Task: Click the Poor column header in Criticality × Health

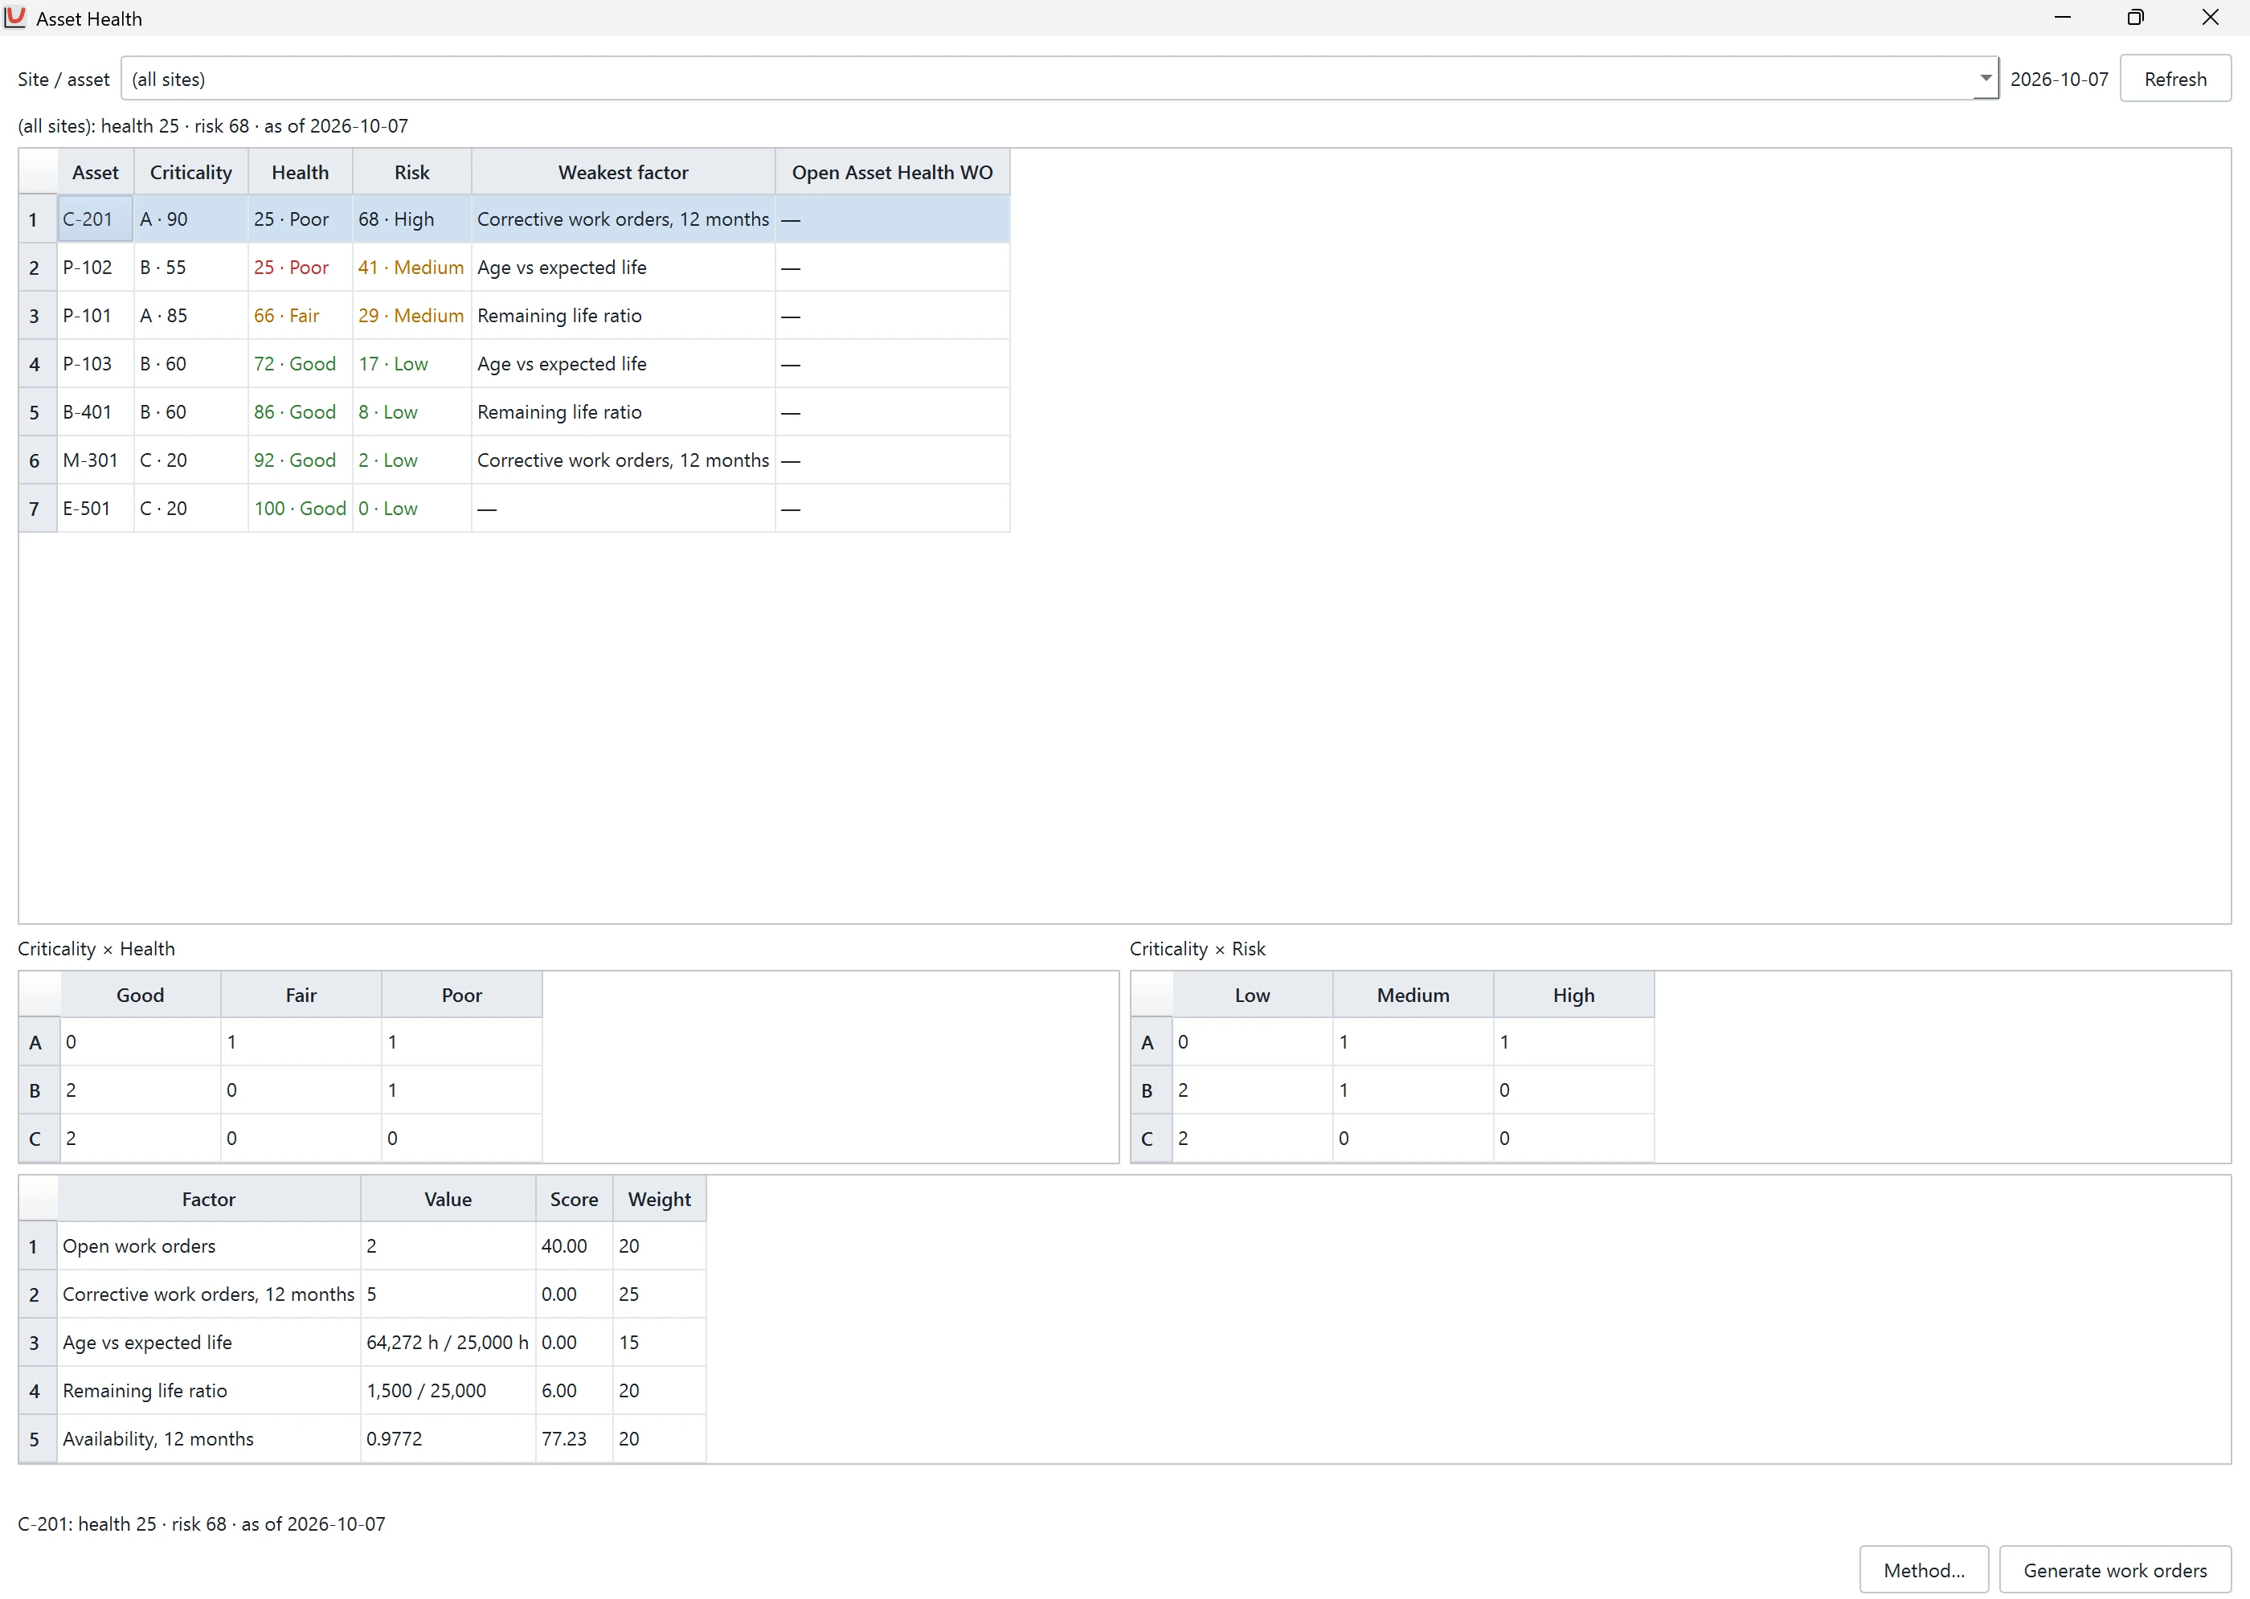Action: (x=462, y=995)
